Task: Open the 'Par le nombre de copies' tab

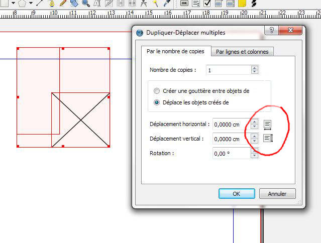Action: [x=176, y=51]
